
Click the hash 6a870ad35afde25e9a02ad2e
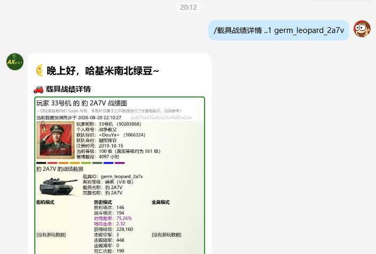tap(161, 118)
